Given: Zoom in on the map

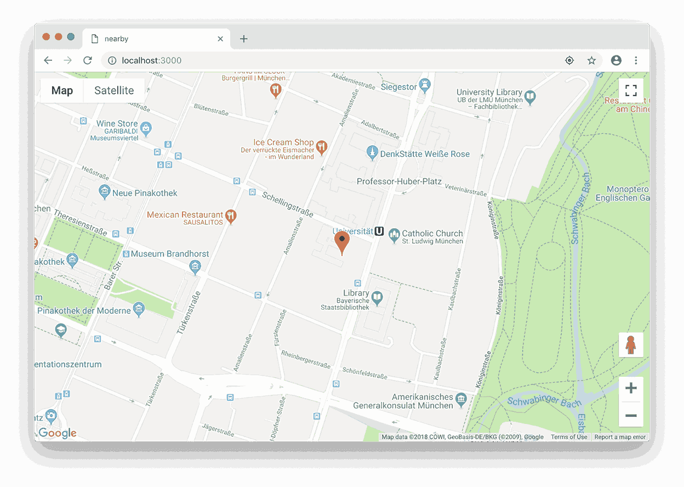Looking at the screenshot, I should click(631, 388).
